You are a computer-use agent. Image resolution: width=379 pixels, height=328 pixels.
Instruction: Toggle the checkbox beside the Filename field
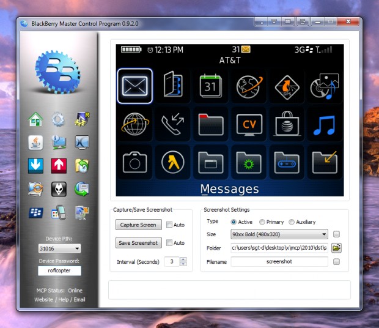click(336, 261)
